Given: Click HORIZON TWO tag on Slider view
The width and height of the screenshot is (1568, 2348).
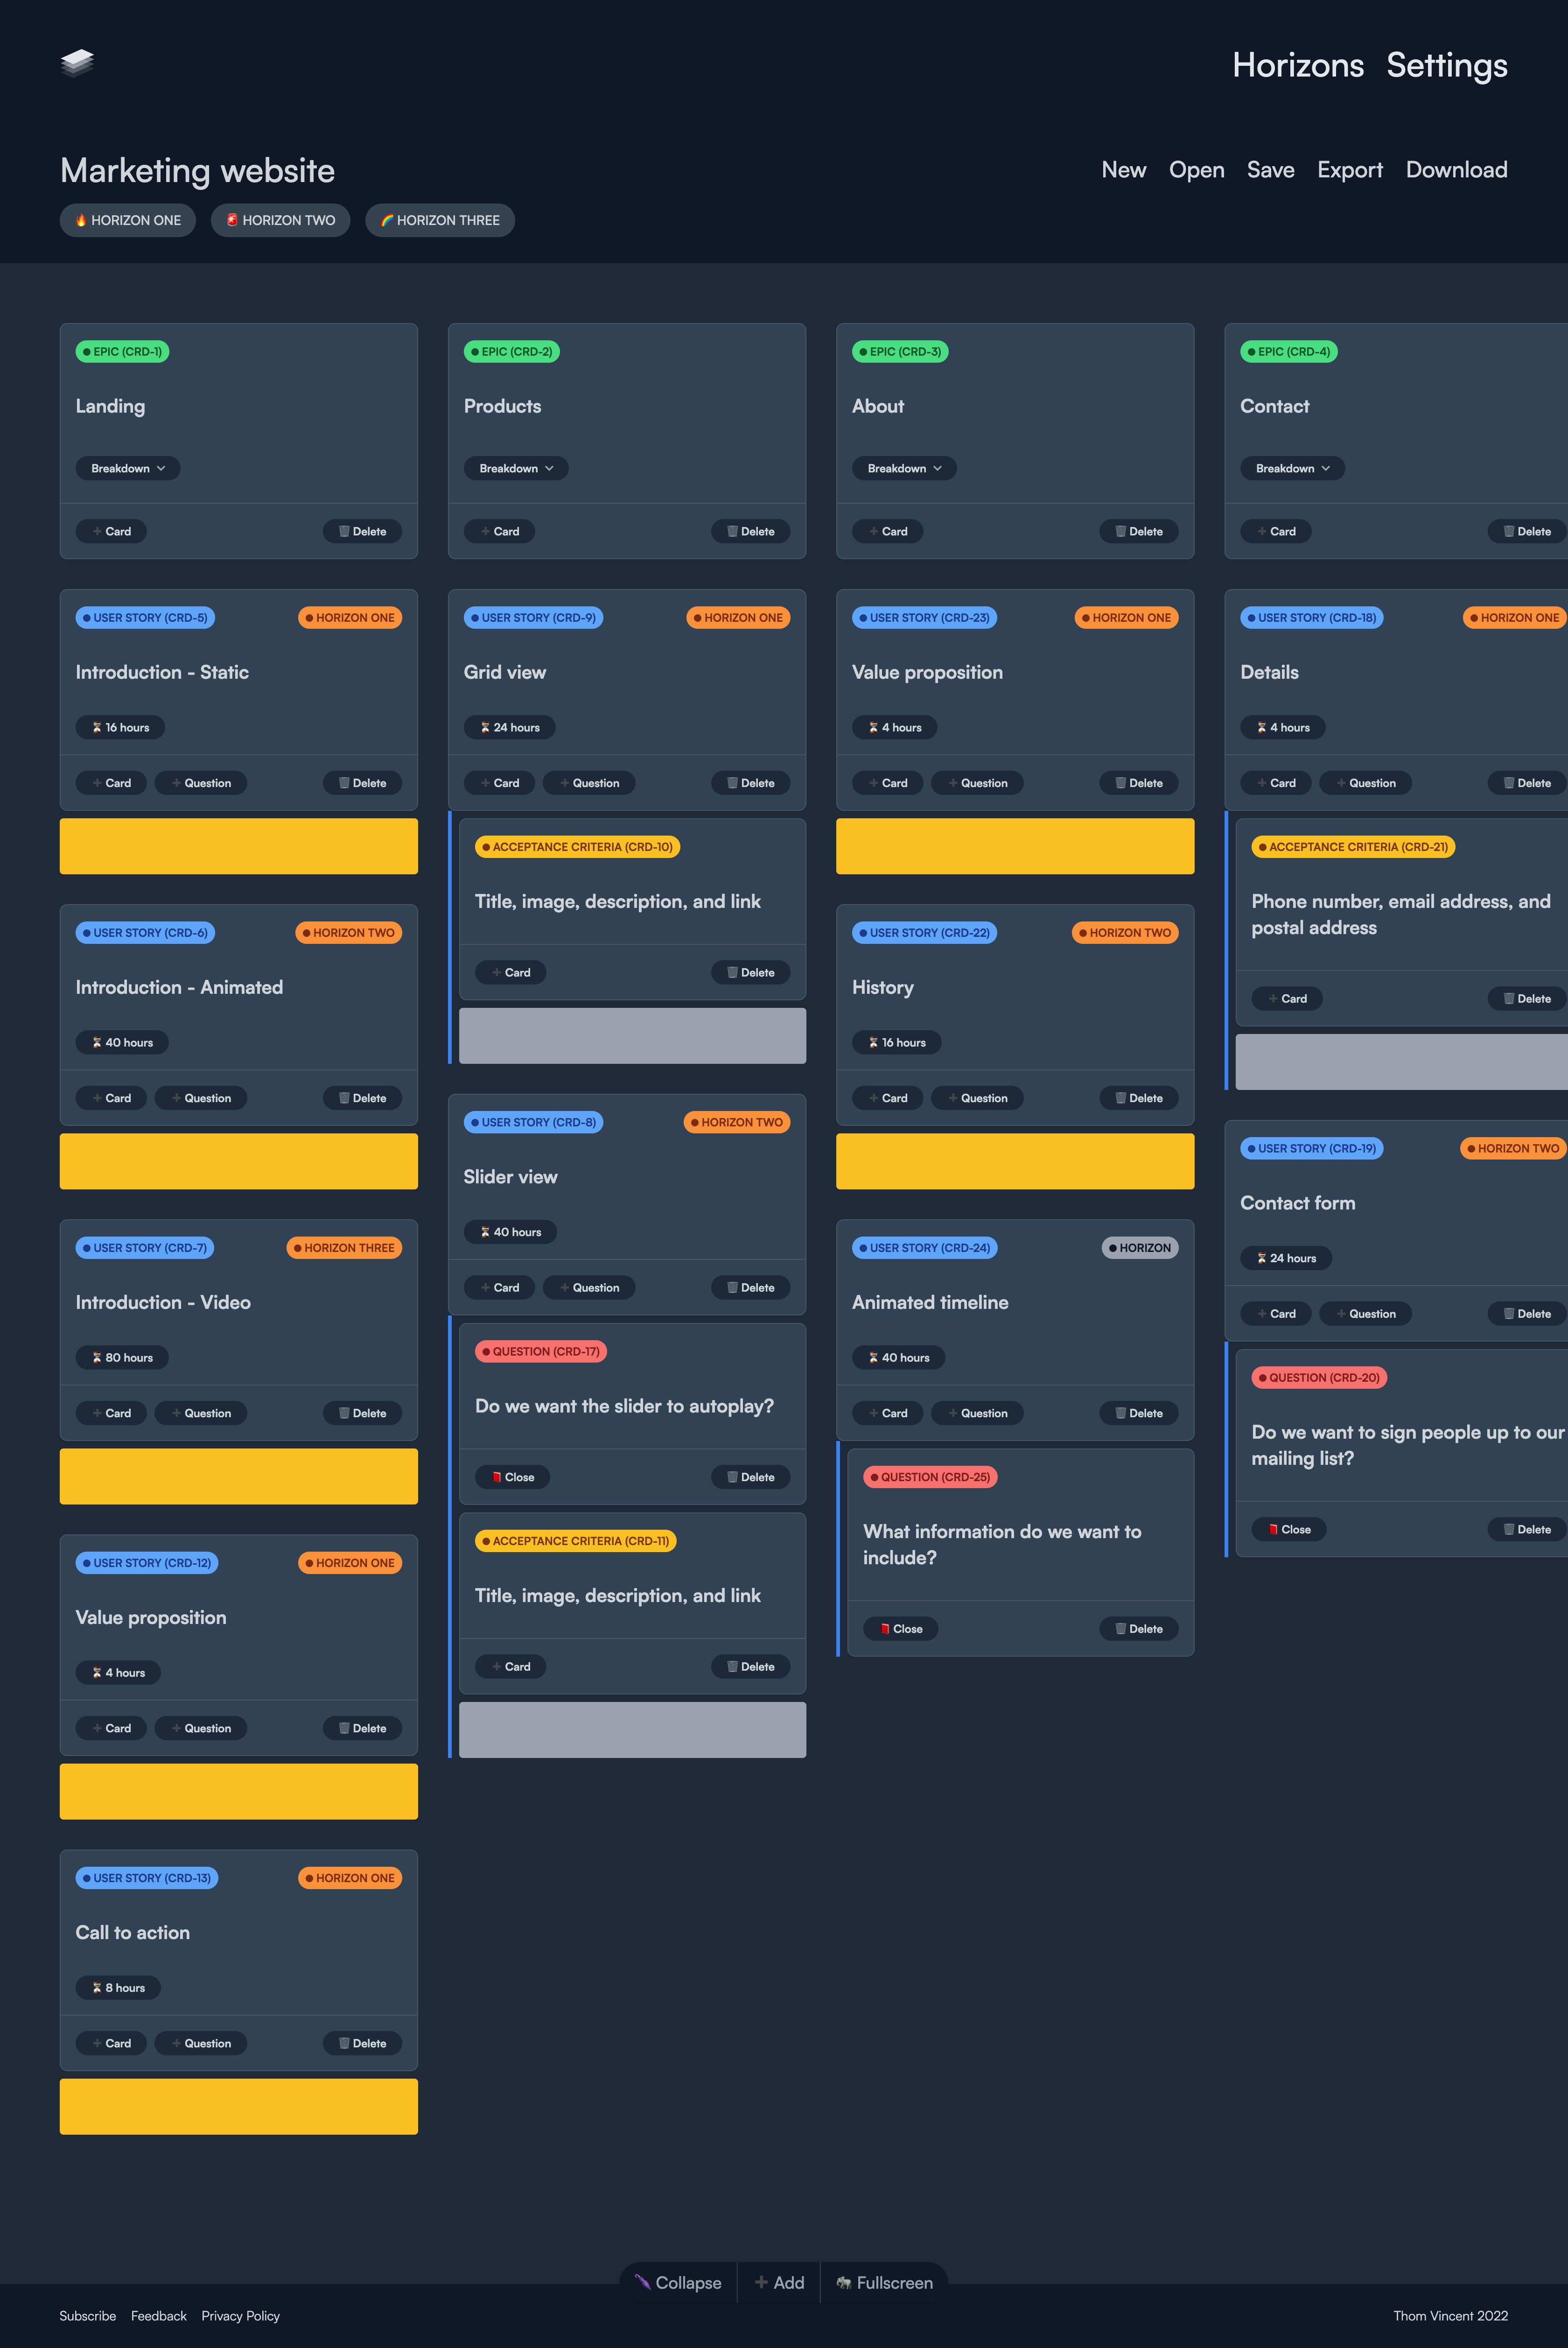Looking at the screenshot, I should tap(737, 1122).
